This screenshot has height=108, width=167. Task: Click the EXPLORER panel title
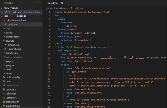coord(8,3)
